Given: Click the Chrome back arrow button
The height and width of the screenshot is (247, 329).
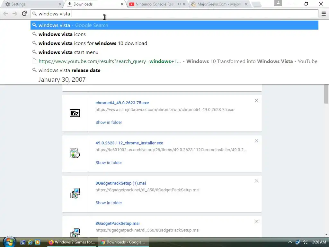Looking at the screenshot, I should coord(6,14).
